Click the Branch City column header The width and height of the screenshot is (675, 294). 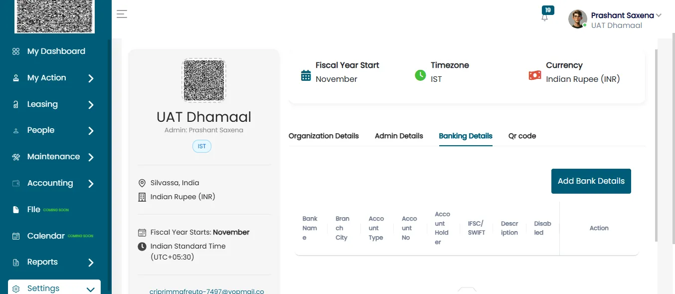(342, 228)
